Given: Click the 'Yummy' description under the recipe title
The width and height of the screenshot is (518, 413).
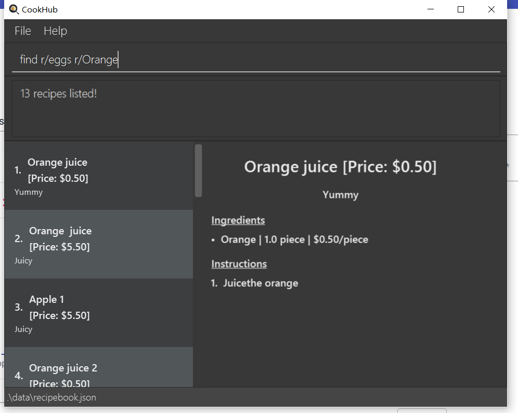Looking at the screenshot, I should pos(340,195).
